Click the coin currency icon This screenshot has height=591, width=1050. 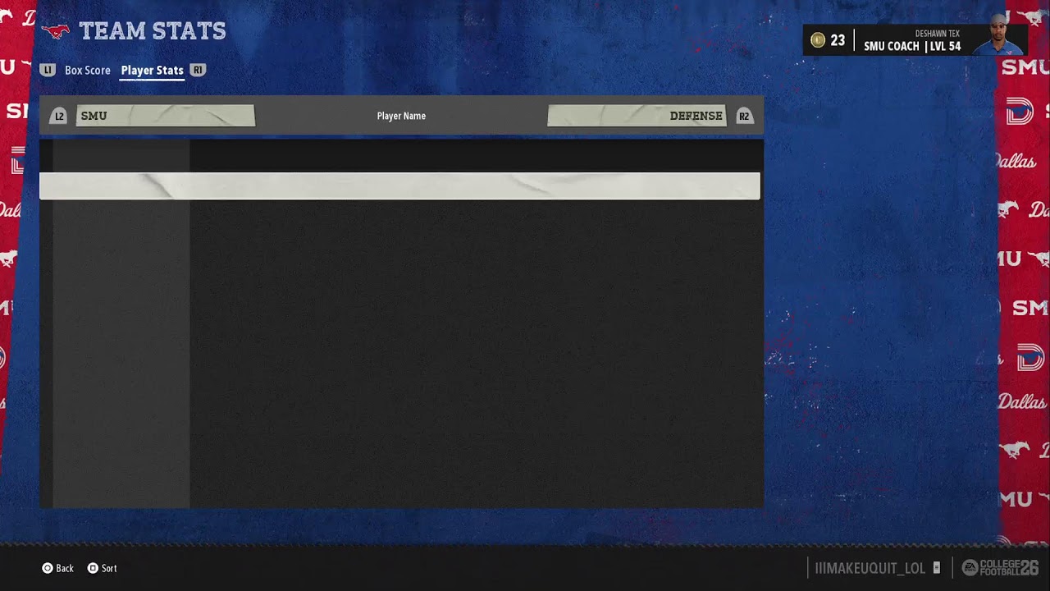(817, 40)
